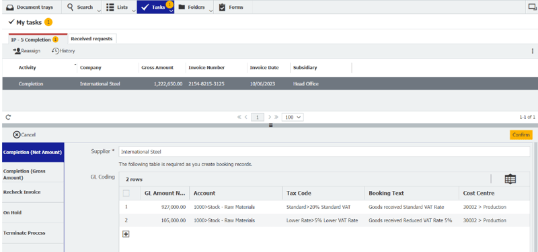Click the Cost Centre column header
The image size is (538, 252).
point(494,193)
